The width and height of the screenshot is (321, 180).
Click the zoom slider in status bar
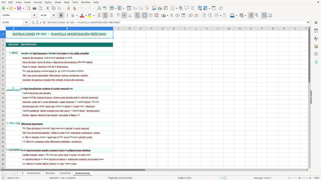tap(300, 178)
